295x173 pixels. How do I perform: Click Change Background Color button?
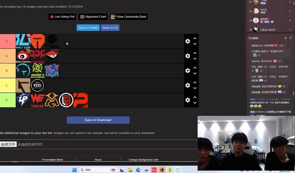(x=144, y=159)
